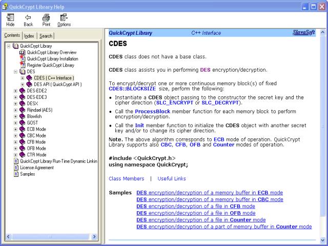This screenshot has height=246, width=328.
Task: Open the CDES::BLOCKSIZE link
Action: click(132, 89)
